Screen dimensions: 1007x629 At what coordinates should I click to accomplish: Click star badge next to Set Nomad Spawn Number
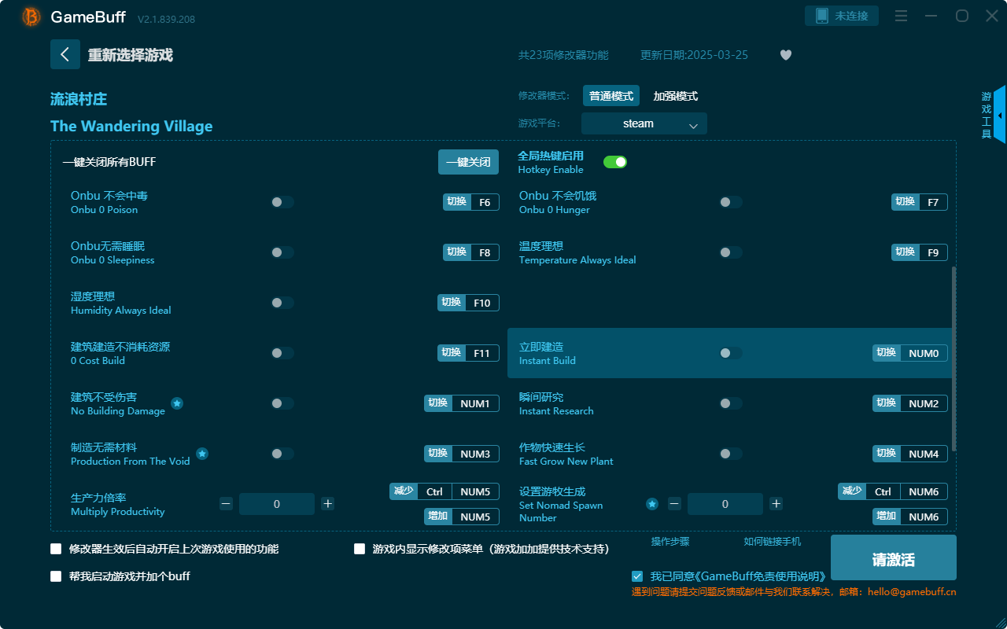coord(652,504)
